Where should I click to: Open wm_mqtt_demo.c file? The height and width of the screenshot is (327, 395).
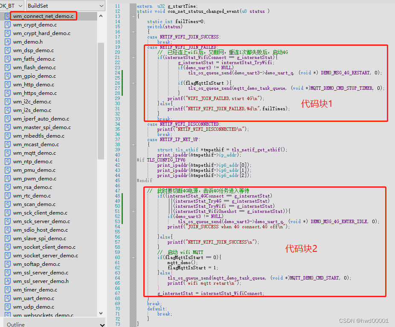coord(35,153)
